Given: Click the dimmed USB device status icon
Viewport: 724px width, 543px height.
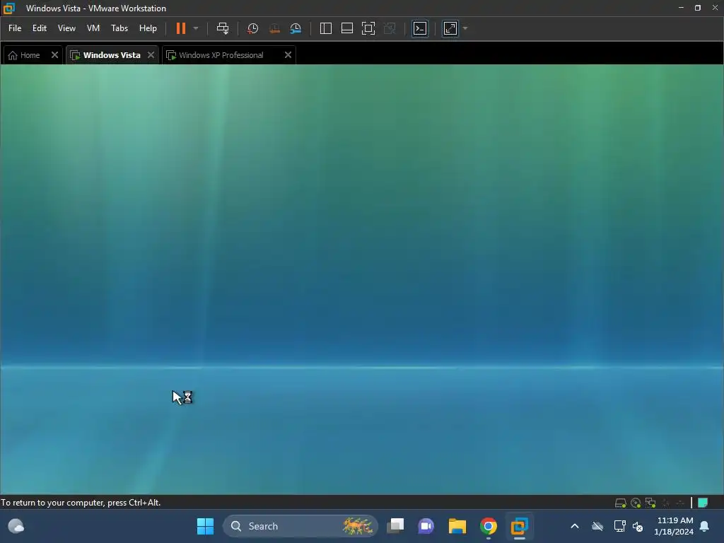Looking at the screenshot, I should [666, 503].
